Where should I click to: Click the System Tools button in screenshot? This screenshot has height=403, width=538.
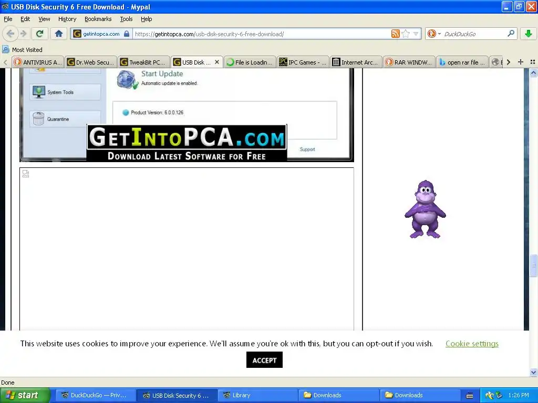pos(65,92)
